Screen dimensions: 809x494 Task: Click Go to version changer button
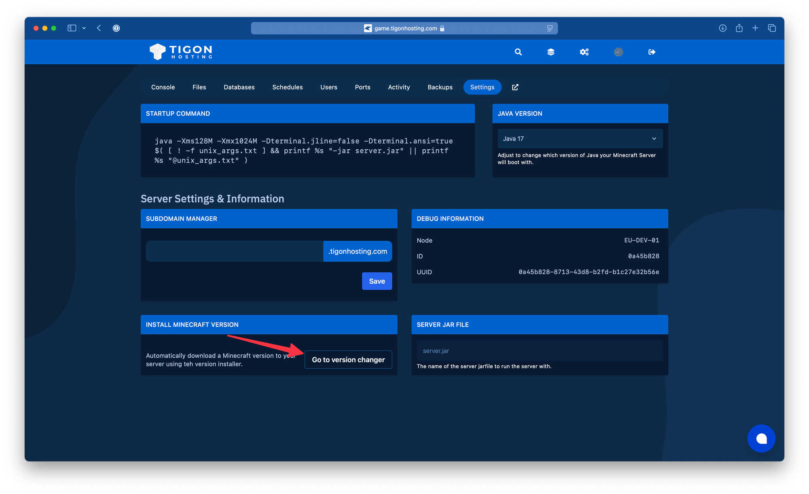[x=348, y=359]
